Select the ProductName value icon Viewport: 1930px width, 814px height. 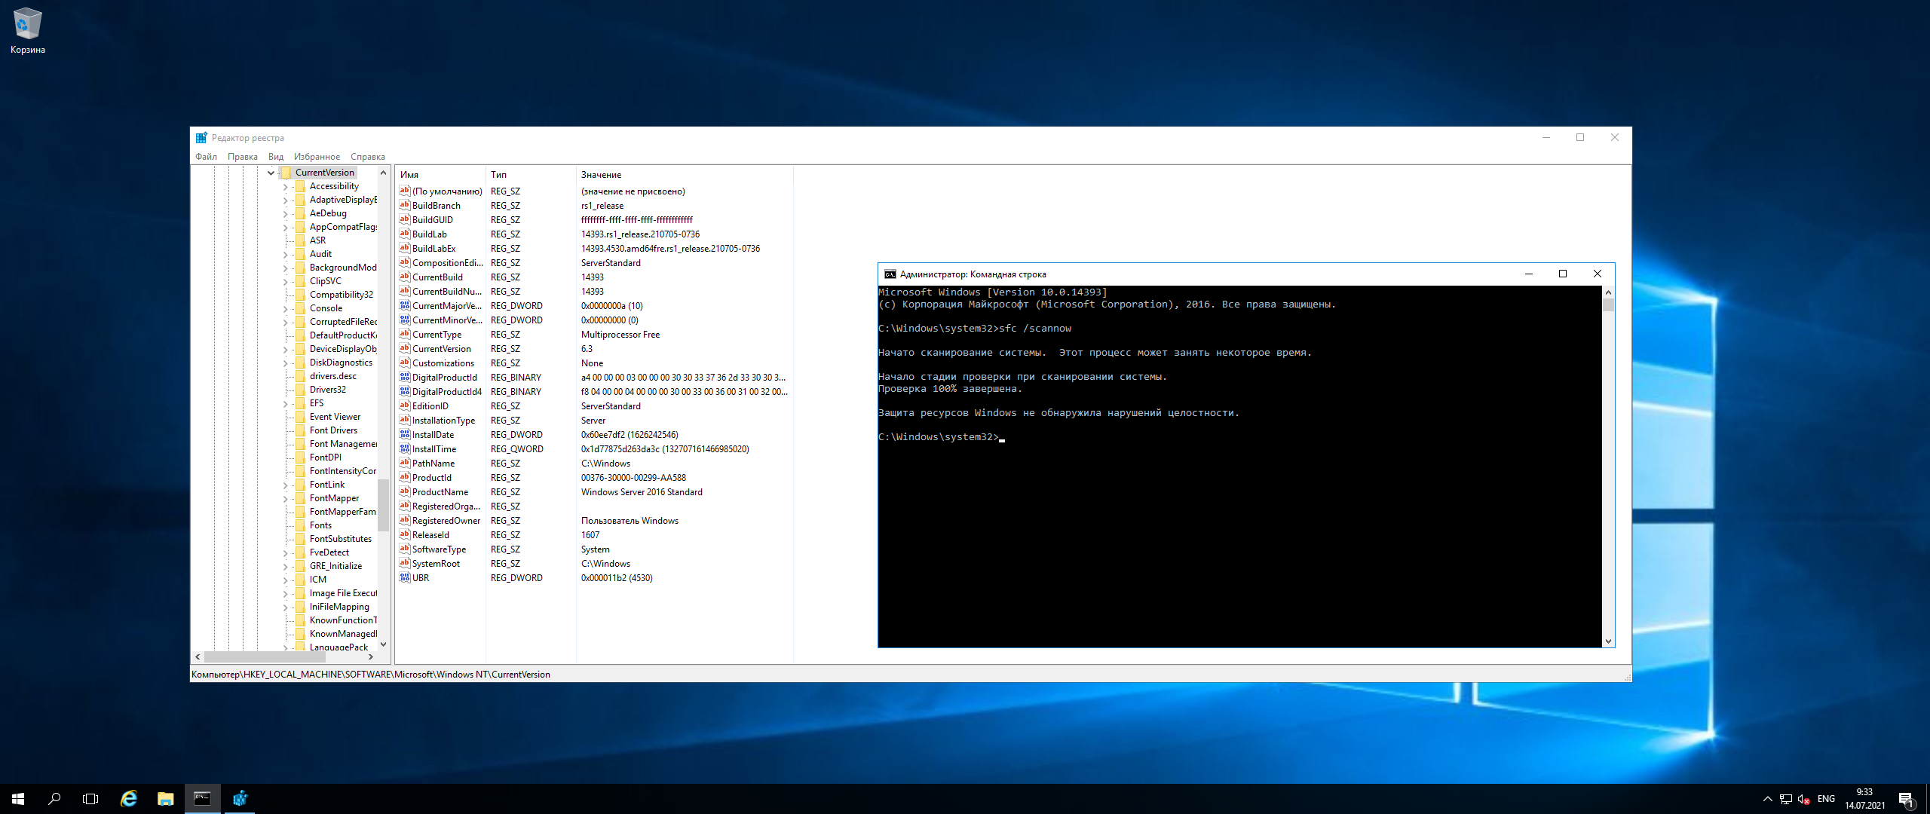[405, 491]
